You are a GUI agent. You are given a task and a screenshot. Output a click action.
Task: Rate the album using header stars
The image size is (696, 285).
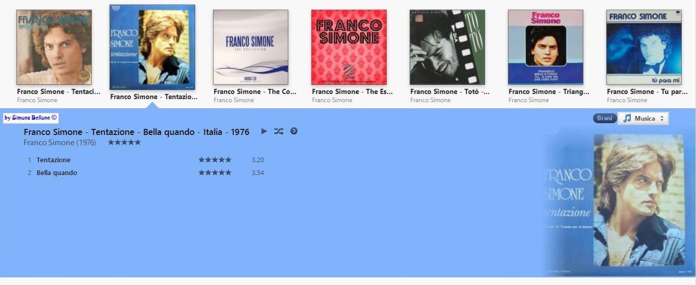click(x=124, y=143)
